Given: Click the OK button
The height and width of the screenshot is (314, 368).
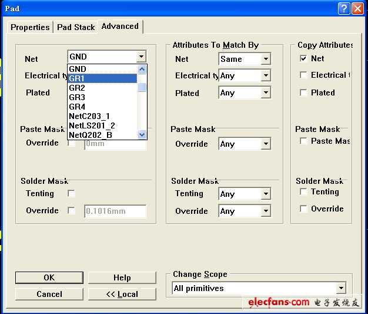Looking at the screenshot, I should [x=49, y=278].
